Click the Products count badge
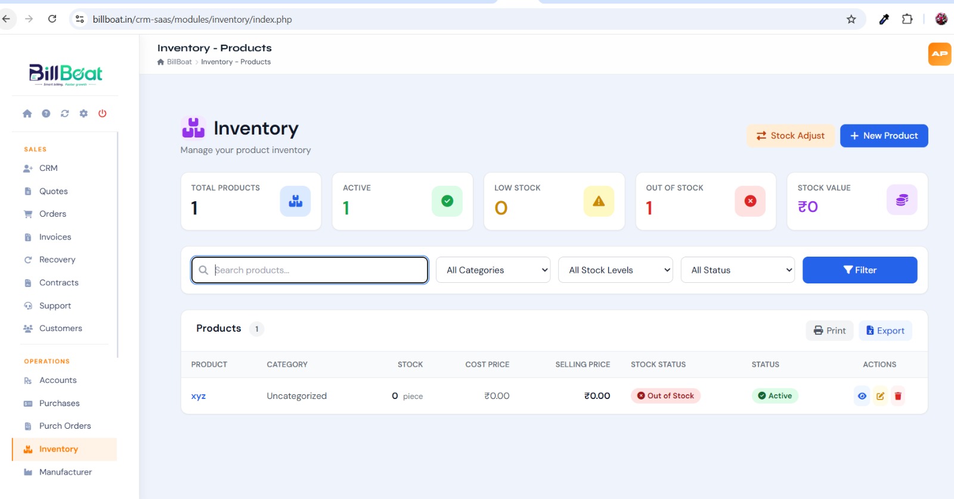Viewport: 954px width, 499px height. [x=257, y=329]
